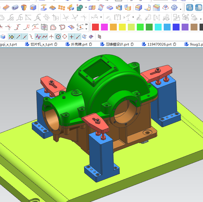
Task: Open the Rapid Dimension dropdown arrow
Action: pyautogui.click(x=101, y=17)
